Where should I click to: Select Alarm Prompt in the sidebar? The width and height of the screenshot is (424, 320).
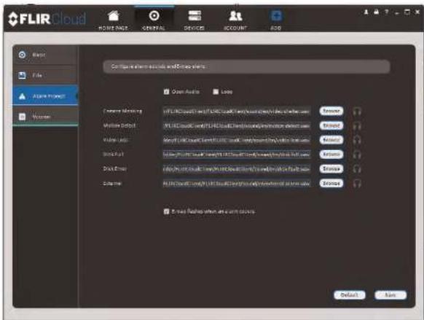pyautogui.click(x=45, y=95)
